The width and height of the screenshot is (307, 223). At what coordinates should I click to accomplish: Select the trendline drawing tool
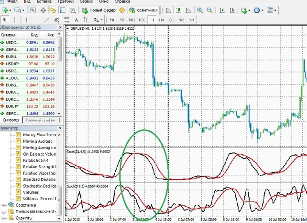pos(46,20)
